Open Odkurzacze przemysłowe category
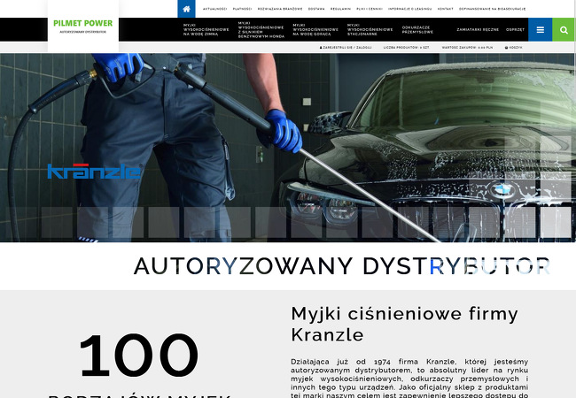 click(x=417, y=30)
